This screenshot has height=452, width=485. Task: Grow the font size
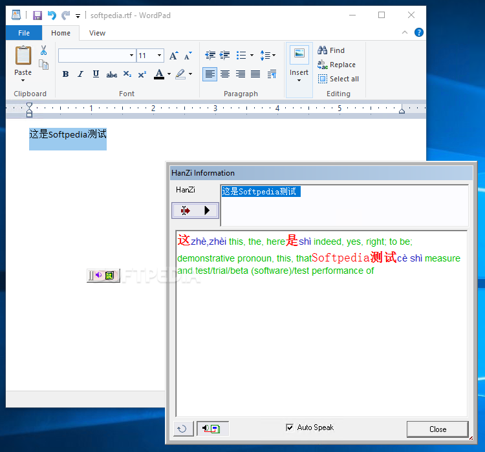pyautogui.click(x=174, y=56)
